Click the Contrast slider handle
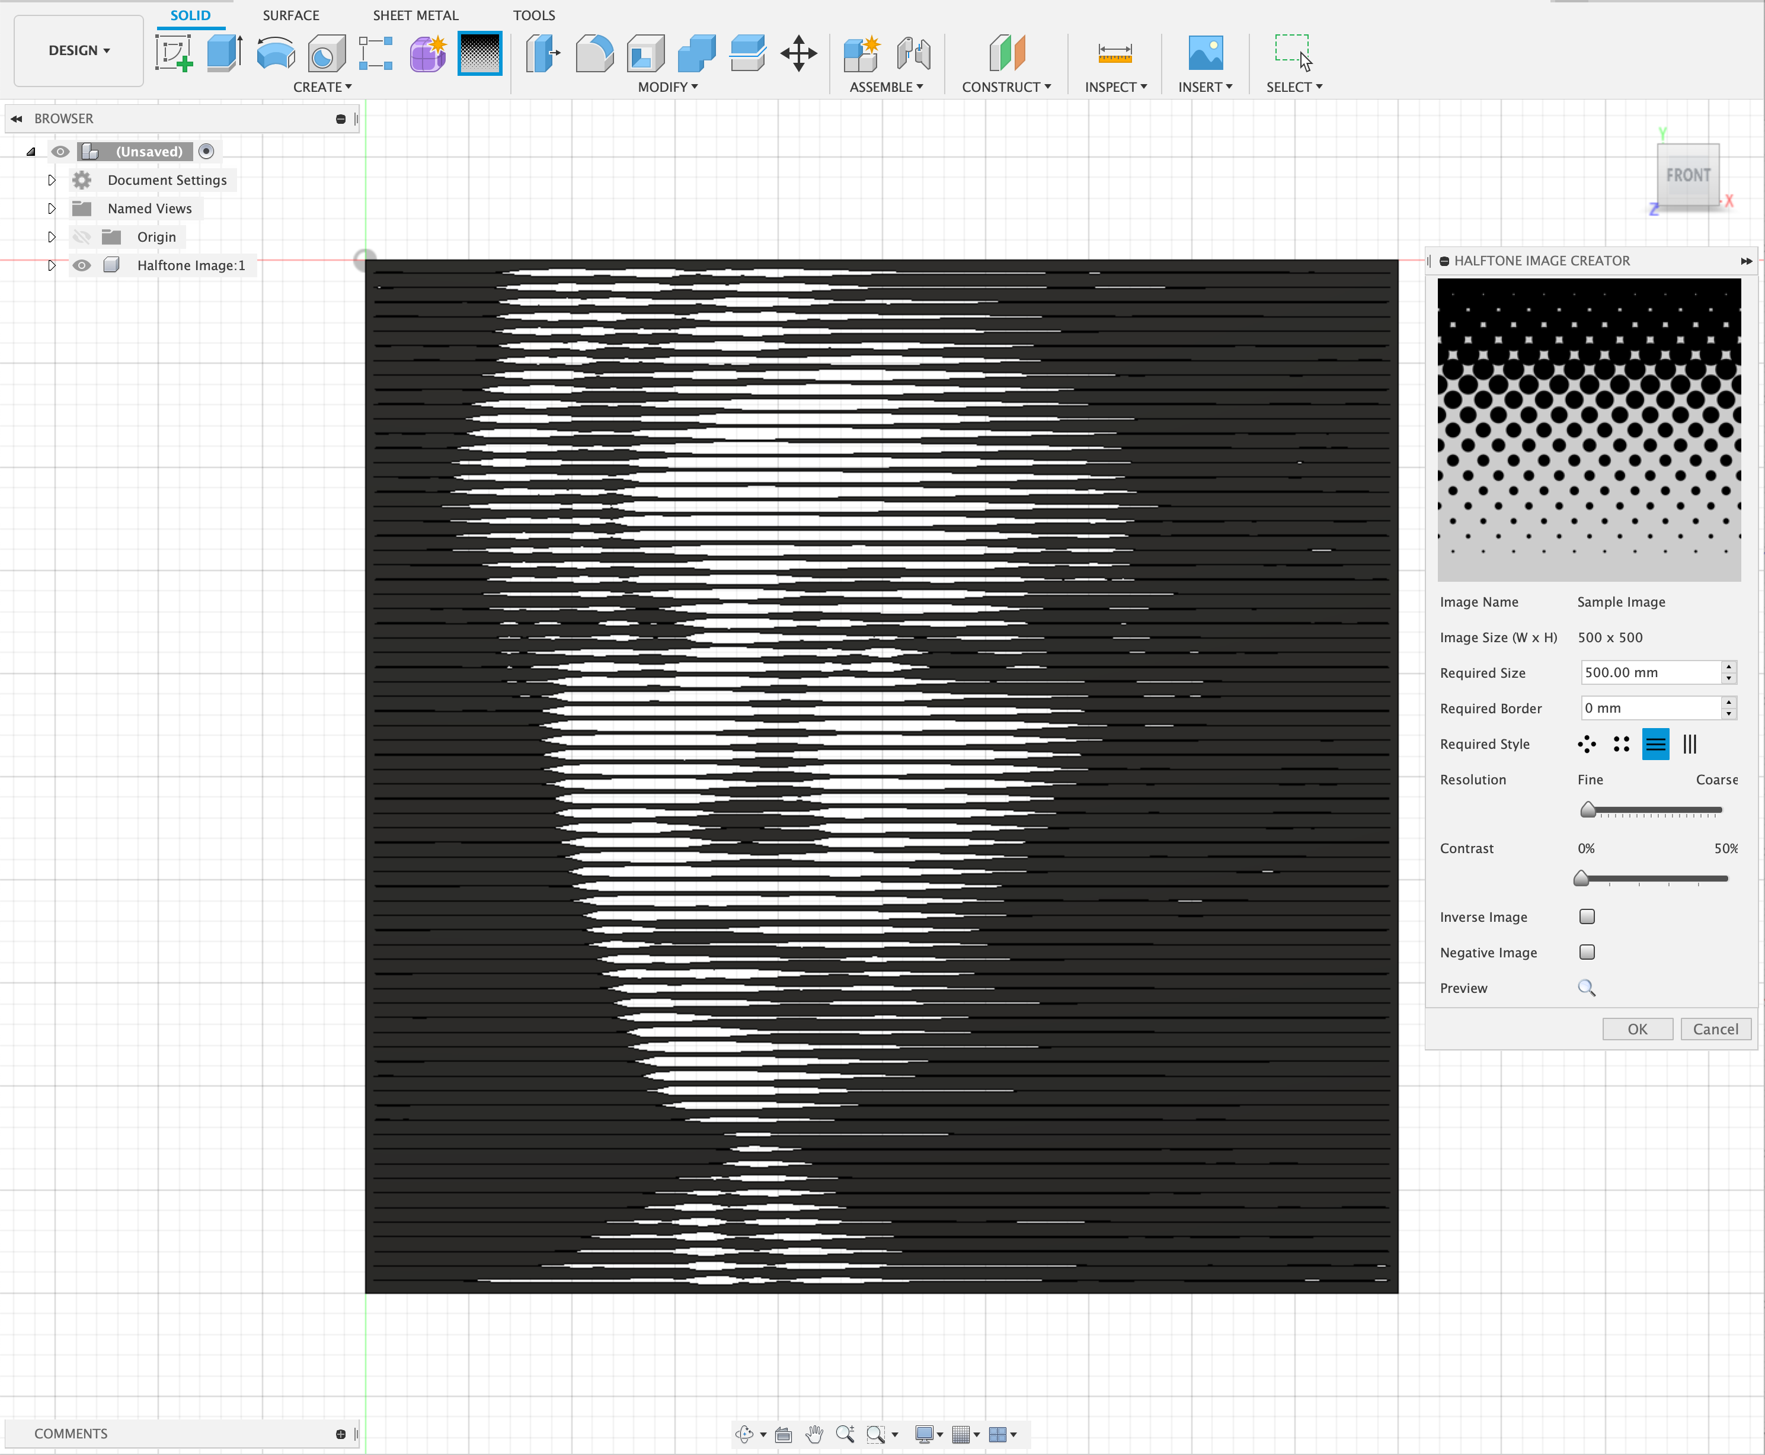 (1581, 879)
